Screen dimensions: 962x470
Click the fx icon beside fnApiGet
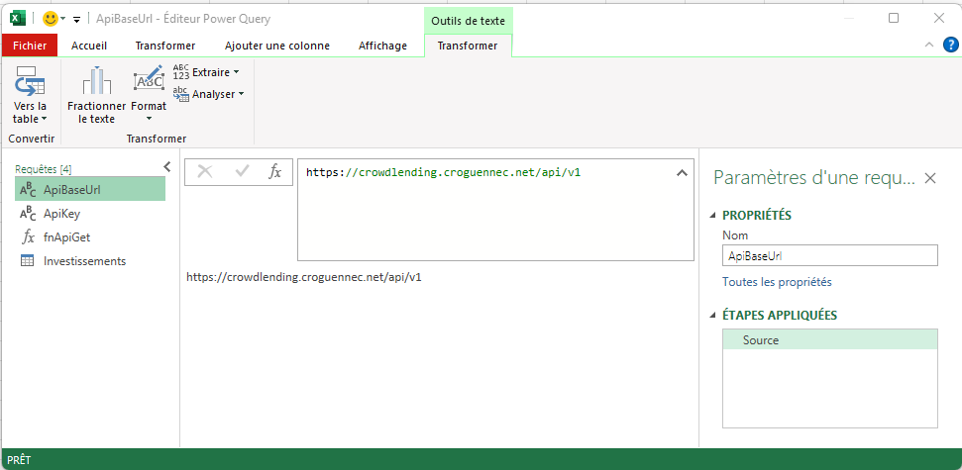(28, 237)
